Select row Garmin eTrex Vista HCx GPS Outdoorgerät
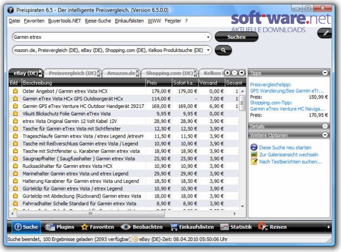 (124, 99)
